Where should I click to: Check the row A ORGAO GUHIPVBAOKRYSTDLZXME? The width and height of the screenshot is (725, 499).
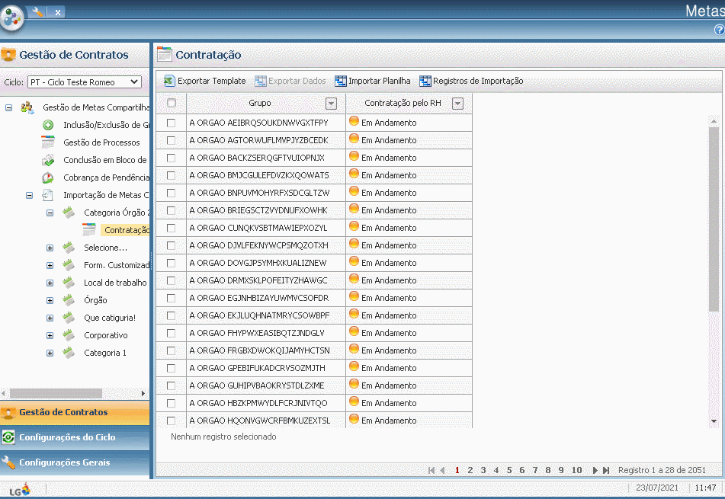point(171,385)
